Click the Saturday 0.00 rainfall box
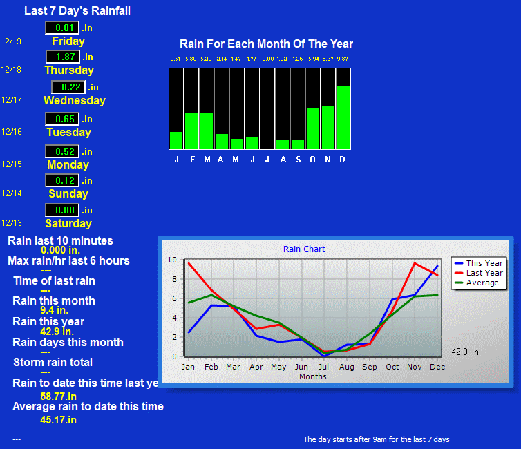 click(63, 210)
